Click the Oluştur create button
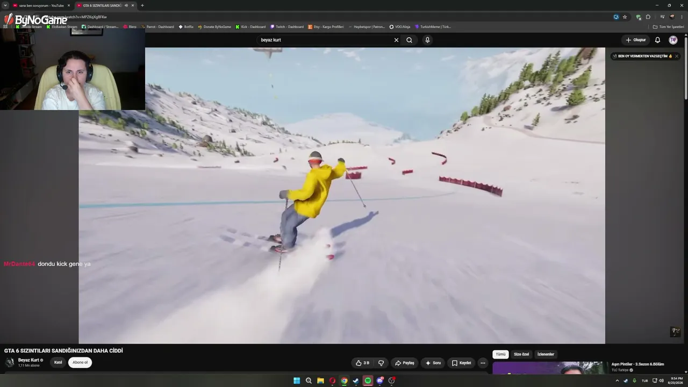This screenshot has height=387, width=688. click(636, 40)
